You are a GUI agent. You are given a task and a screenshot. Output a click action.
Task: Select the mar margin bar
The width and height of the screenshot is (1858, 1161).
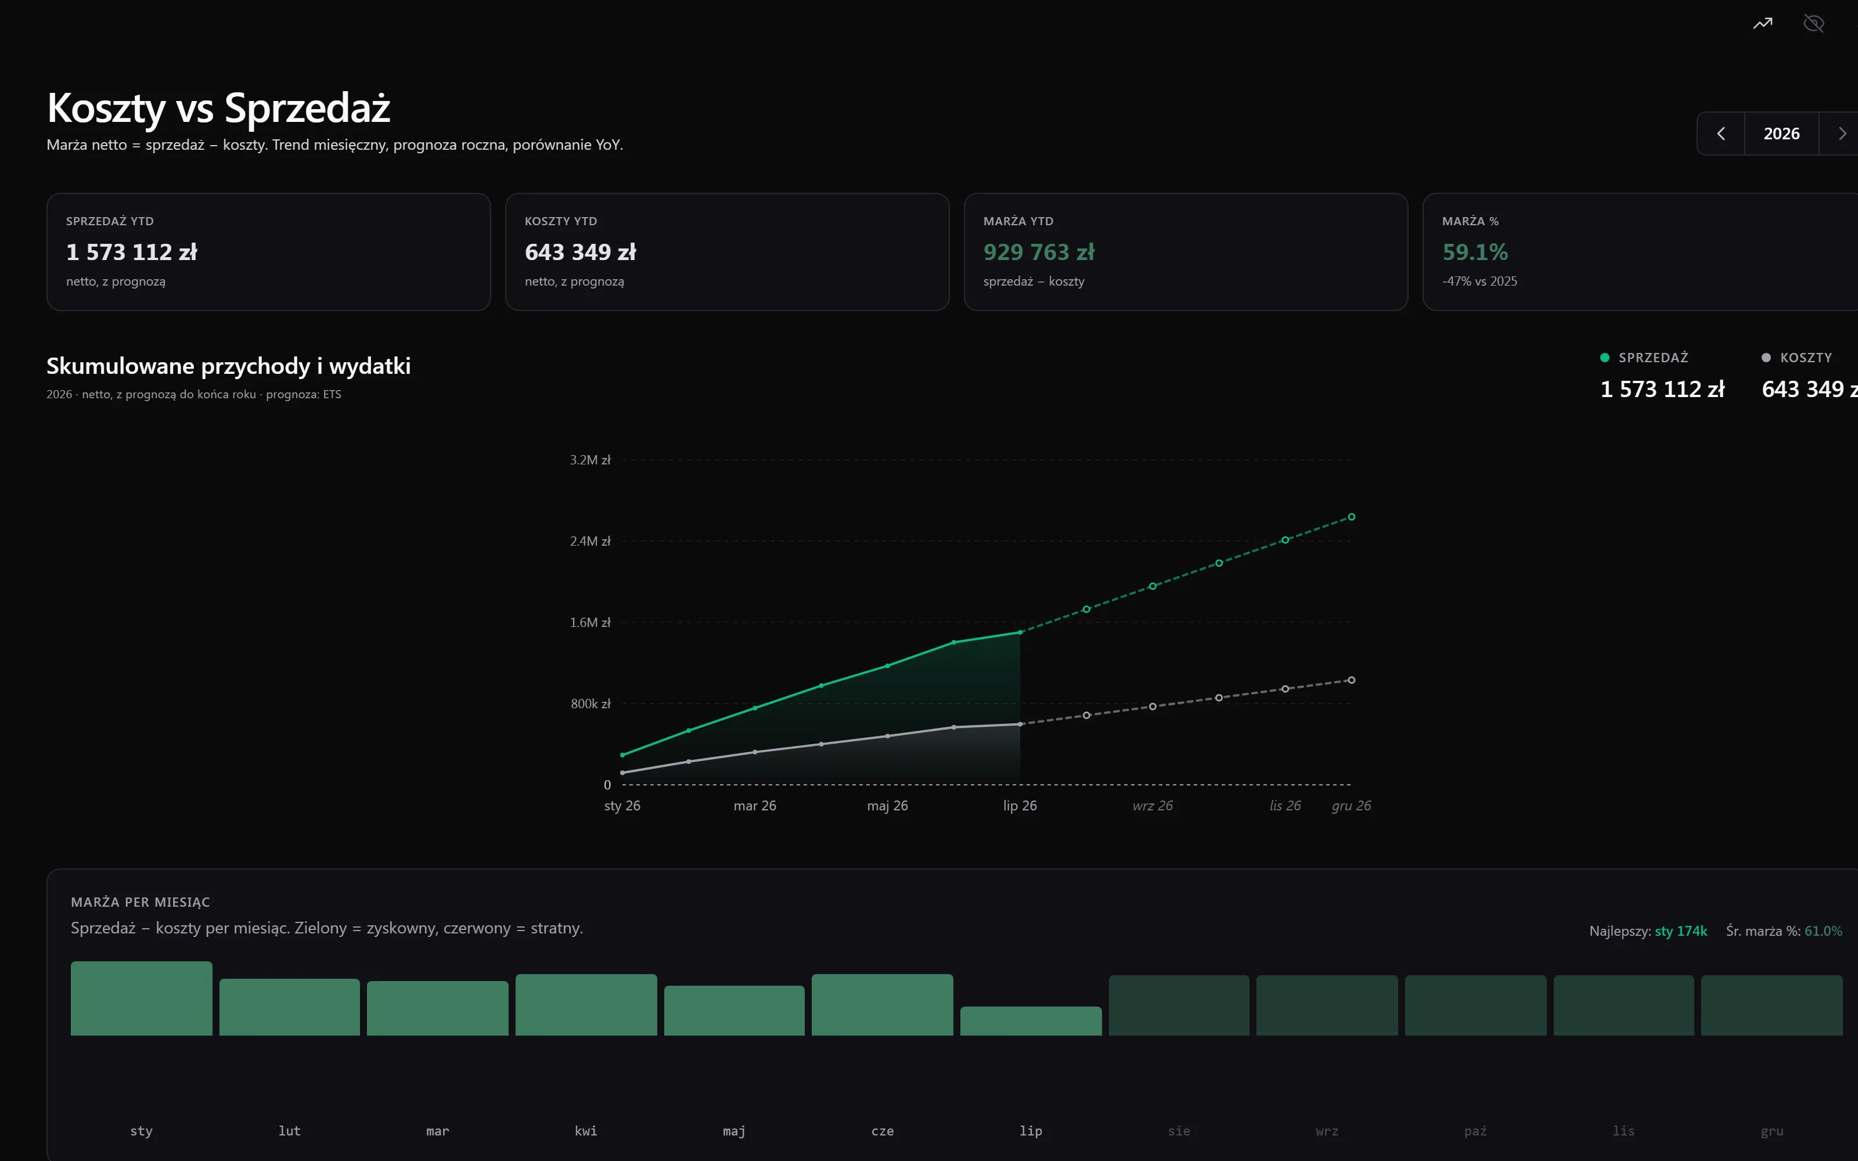tap(438, 1008)
